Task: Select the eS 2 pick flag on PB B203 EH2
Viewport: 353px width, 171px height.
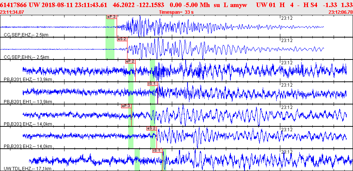Action: pos(151,128)
